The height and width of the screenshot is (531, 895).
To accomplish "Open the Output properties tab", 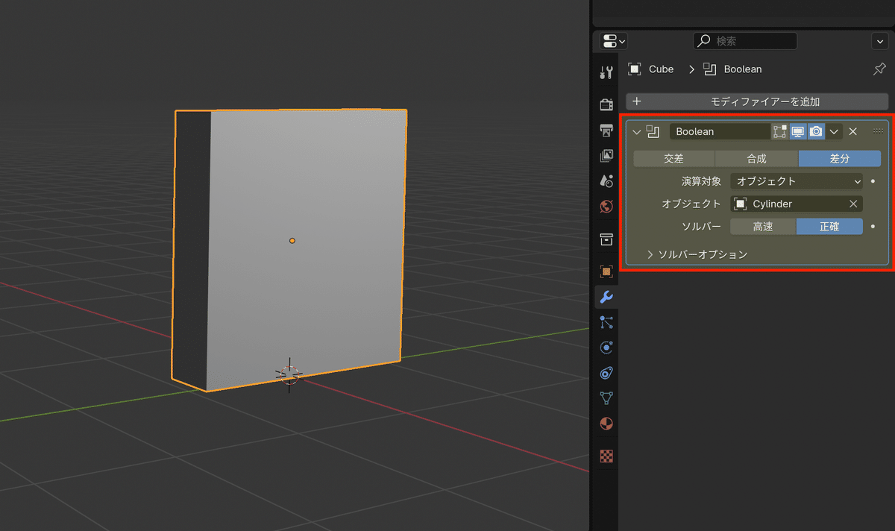I will tap(606, 131).
